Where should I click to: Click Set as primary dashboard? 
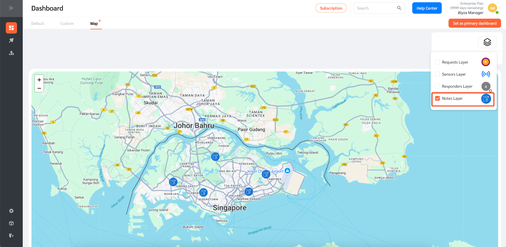(474, 23)
